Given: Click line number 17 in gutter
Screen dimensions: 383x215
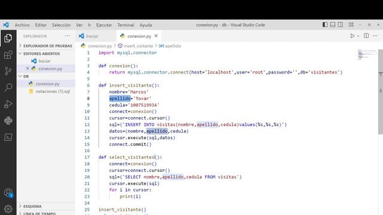Looking at the screenshot, I should [x=87, y=157].
